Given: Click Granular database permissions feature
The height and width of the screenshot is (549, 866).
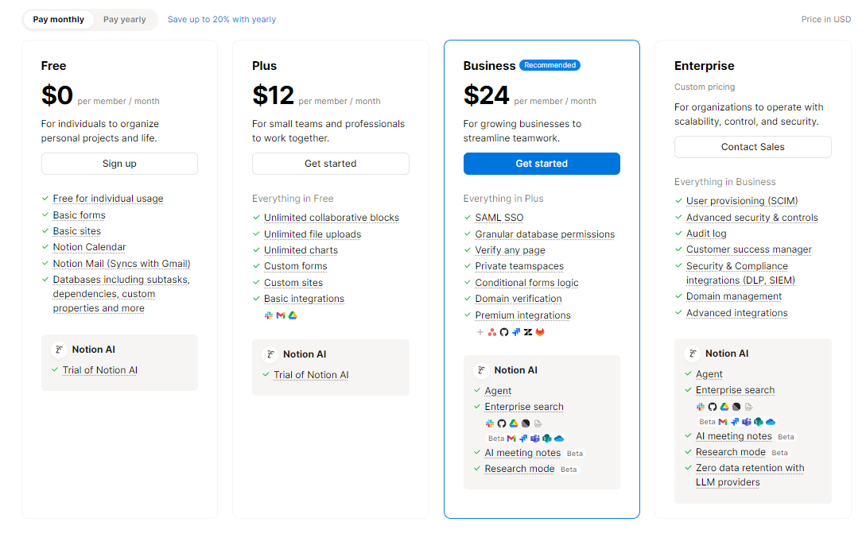Looking at the screenshot, I should [x=545, y=234].
